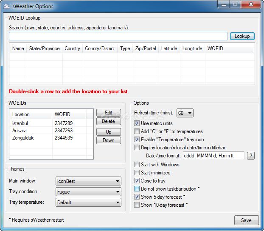Close the sWeather Options window
This screenshot has height=231, width=264.
pos(251,4)
